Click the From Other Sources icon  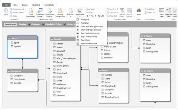pyautogui.click(x=50, y=11)
